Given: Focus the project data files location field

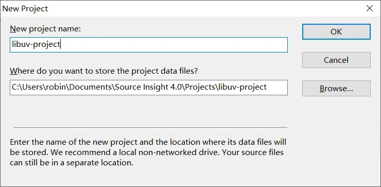Looking at the screenshot, I should pyautogui.click(x=149, y=88).
